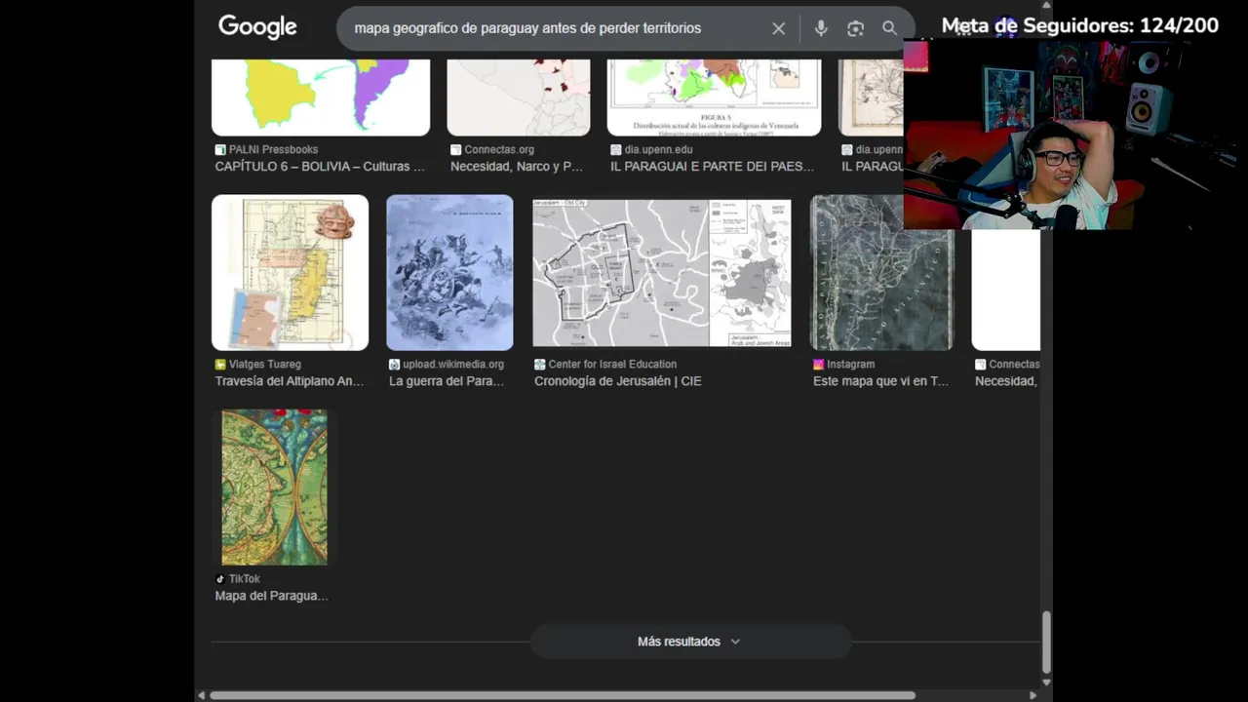1248x702 pixels.
Task: Open the CAPÍTULO 6 – BOLIVIA – Culturas title link
Action: [x=320, y=167]
